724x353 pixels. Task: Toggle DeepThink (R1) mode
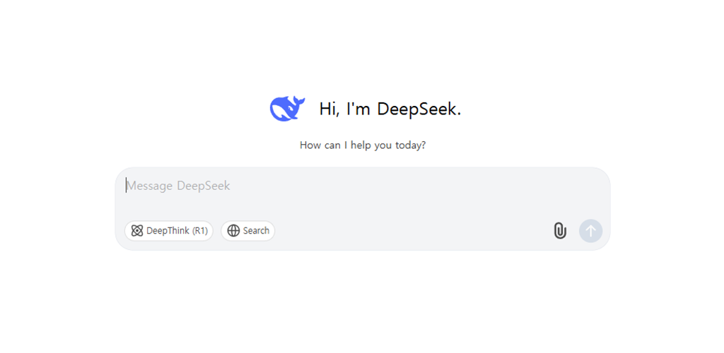(x=169, y=231)
